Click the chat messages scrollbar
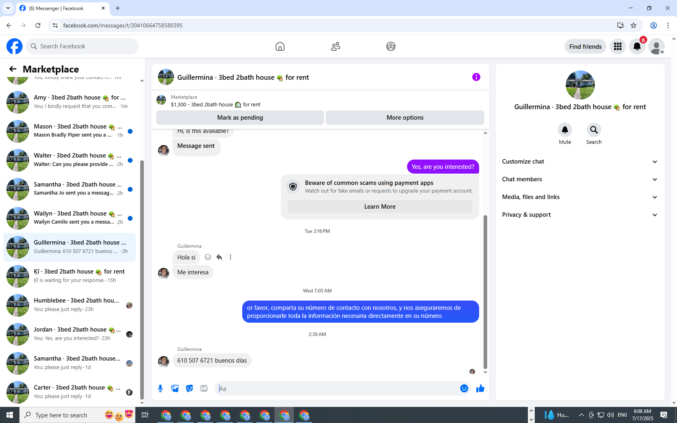Screen dimensions: 677x423 pos(485,292)
